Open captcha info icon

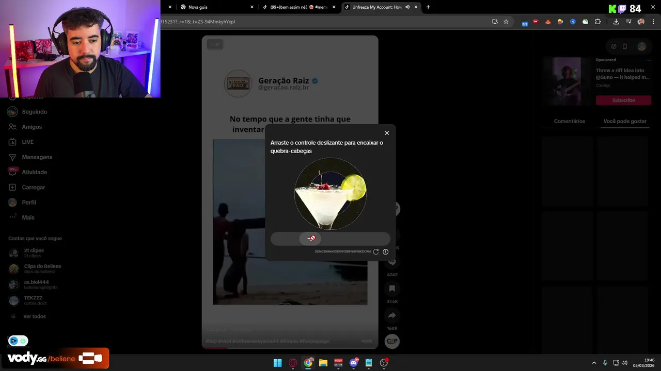pos(385,251)
